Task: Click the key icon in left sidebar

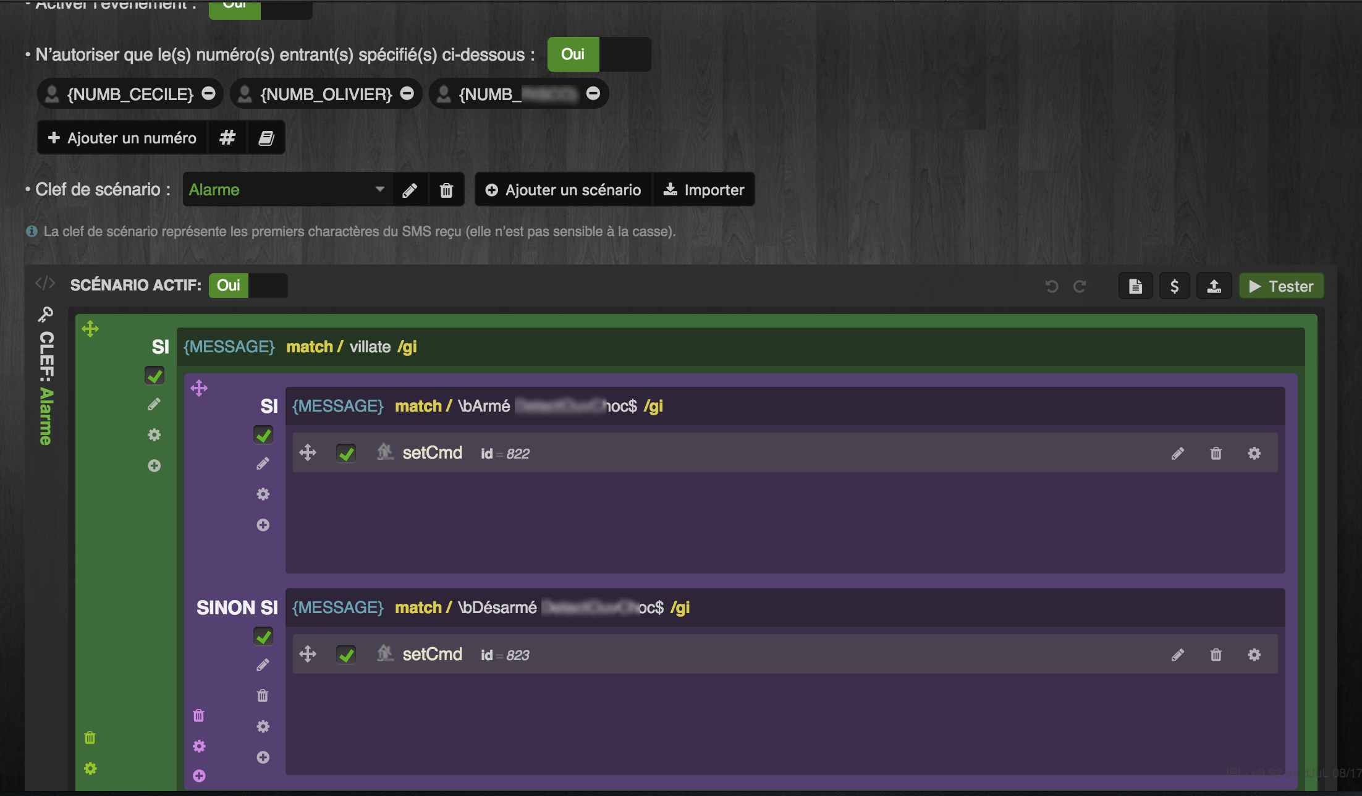Action: pyautogui.click(x=44, y=315)
